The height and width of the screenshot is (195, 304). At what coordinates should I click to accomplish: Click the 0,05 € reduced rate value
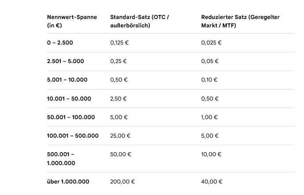(210, 61)
